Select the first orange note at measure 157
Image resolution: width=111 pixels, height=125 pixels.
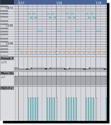[x=20, y=49]
